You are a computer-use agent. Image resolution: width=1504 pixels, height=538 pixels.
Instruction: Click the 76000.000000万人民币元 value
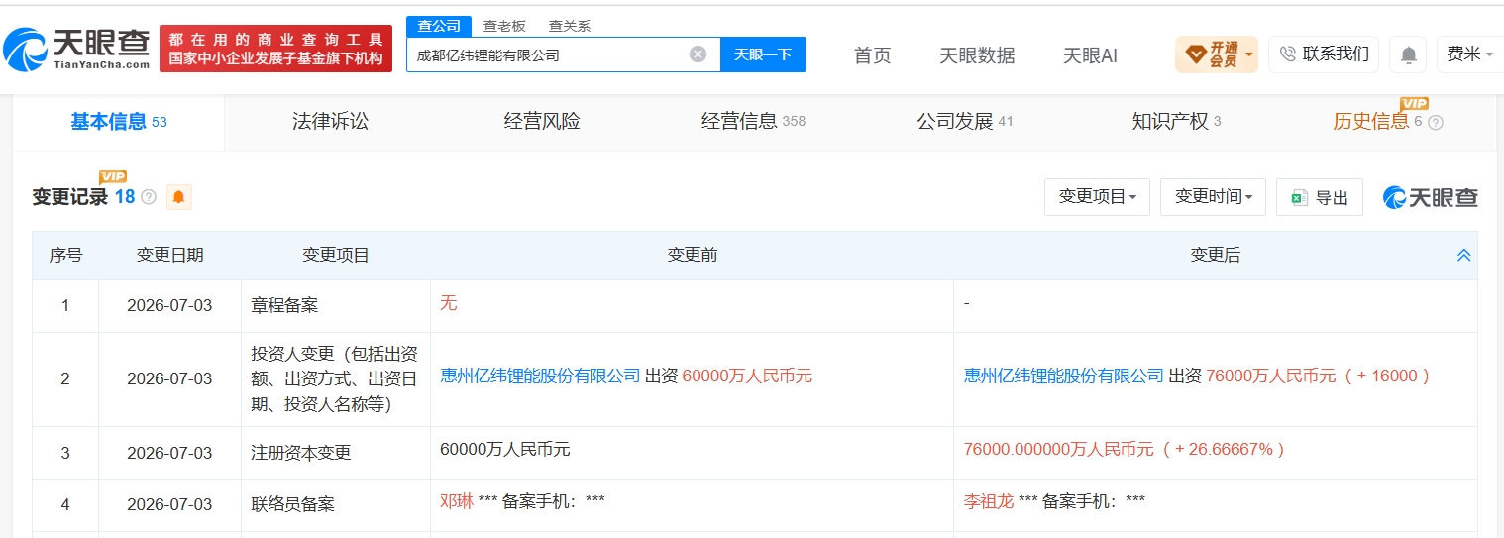(1059, 450)
